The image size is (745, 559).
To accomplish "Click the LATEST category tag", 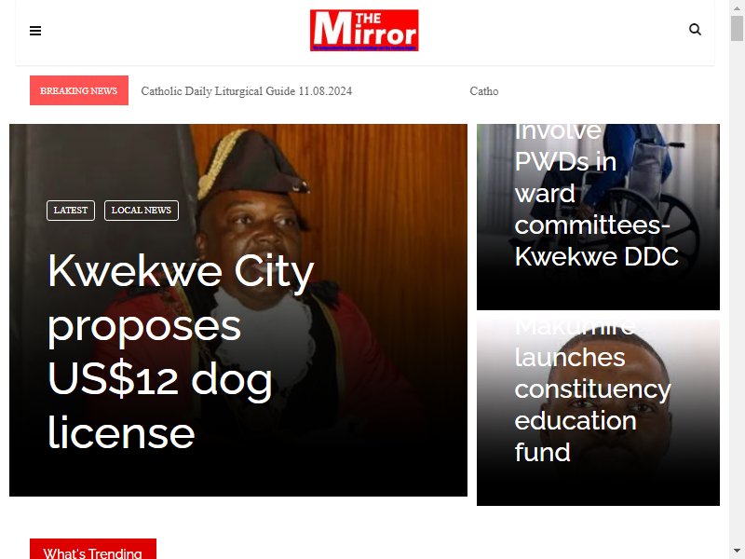I will (x=71, y=211).
